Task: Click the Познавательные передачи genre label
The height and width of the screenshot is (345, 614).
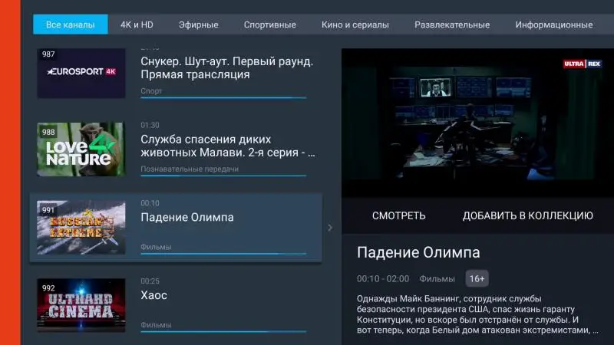Action: 190,169
